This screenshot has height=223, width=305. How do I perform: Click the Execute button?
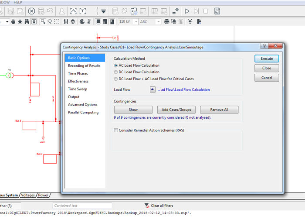pos(267,58)
